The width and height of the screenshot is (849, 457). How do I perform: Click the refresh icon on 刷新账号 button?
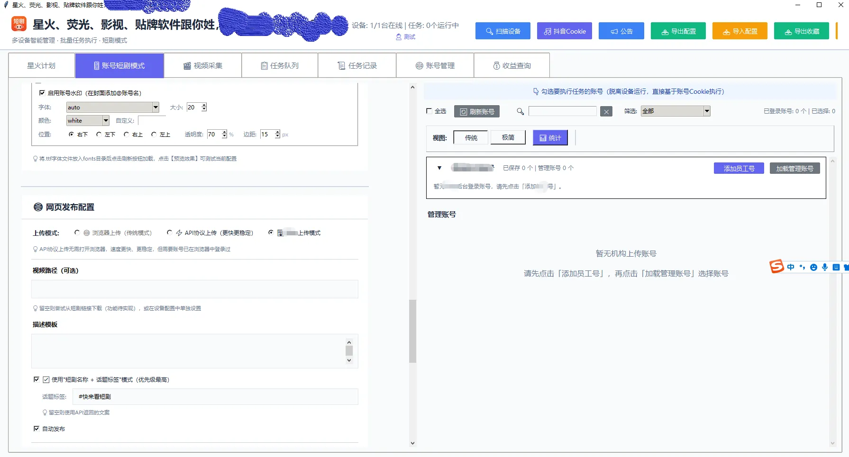click(464, 112)
